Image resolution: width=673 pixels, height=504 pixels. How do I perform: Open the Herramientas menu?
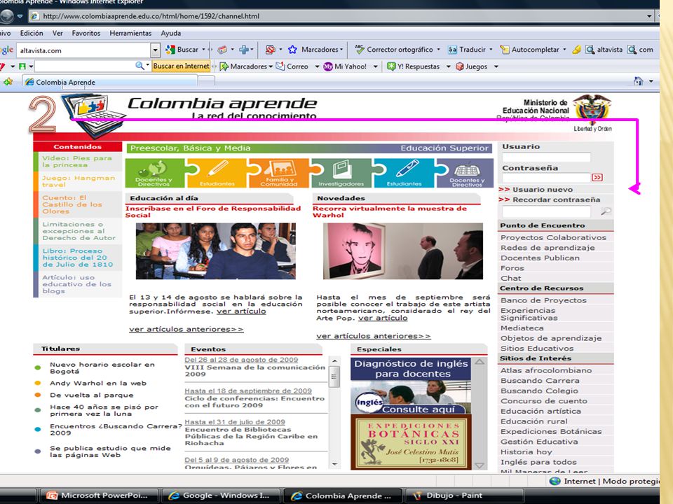pos(130,33)
